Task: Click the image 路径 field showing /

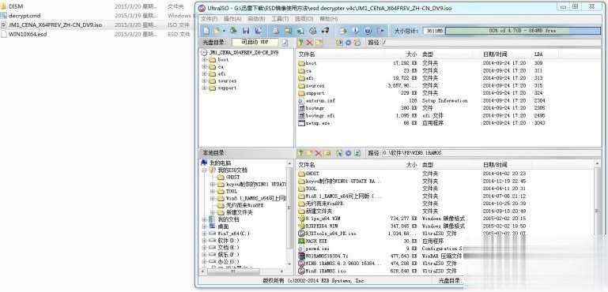Action: click(x=490, y=42)
